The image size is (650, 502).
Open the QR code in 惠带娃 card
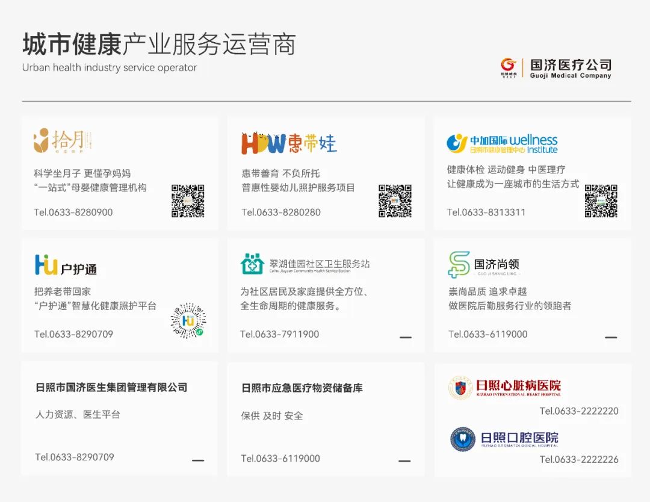395,201
